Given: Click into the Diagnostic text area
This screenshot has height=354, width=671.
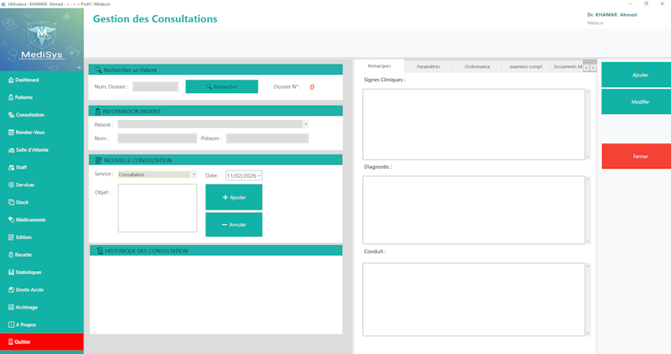Looking at the screenshot, I should click(x=474, y=211).
